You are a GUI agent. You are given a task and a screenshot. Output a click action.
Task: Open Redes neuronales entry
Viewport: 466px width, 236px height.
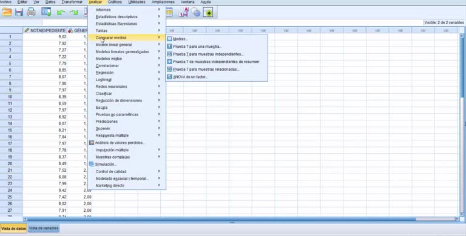point(127,87)
